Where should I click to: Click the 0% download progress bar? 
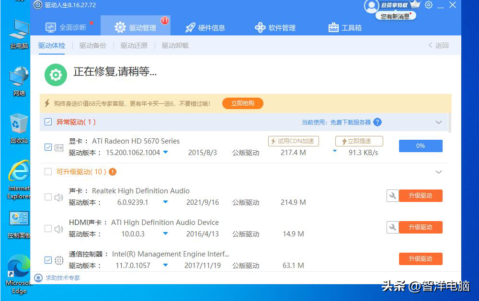pos(421,146)
